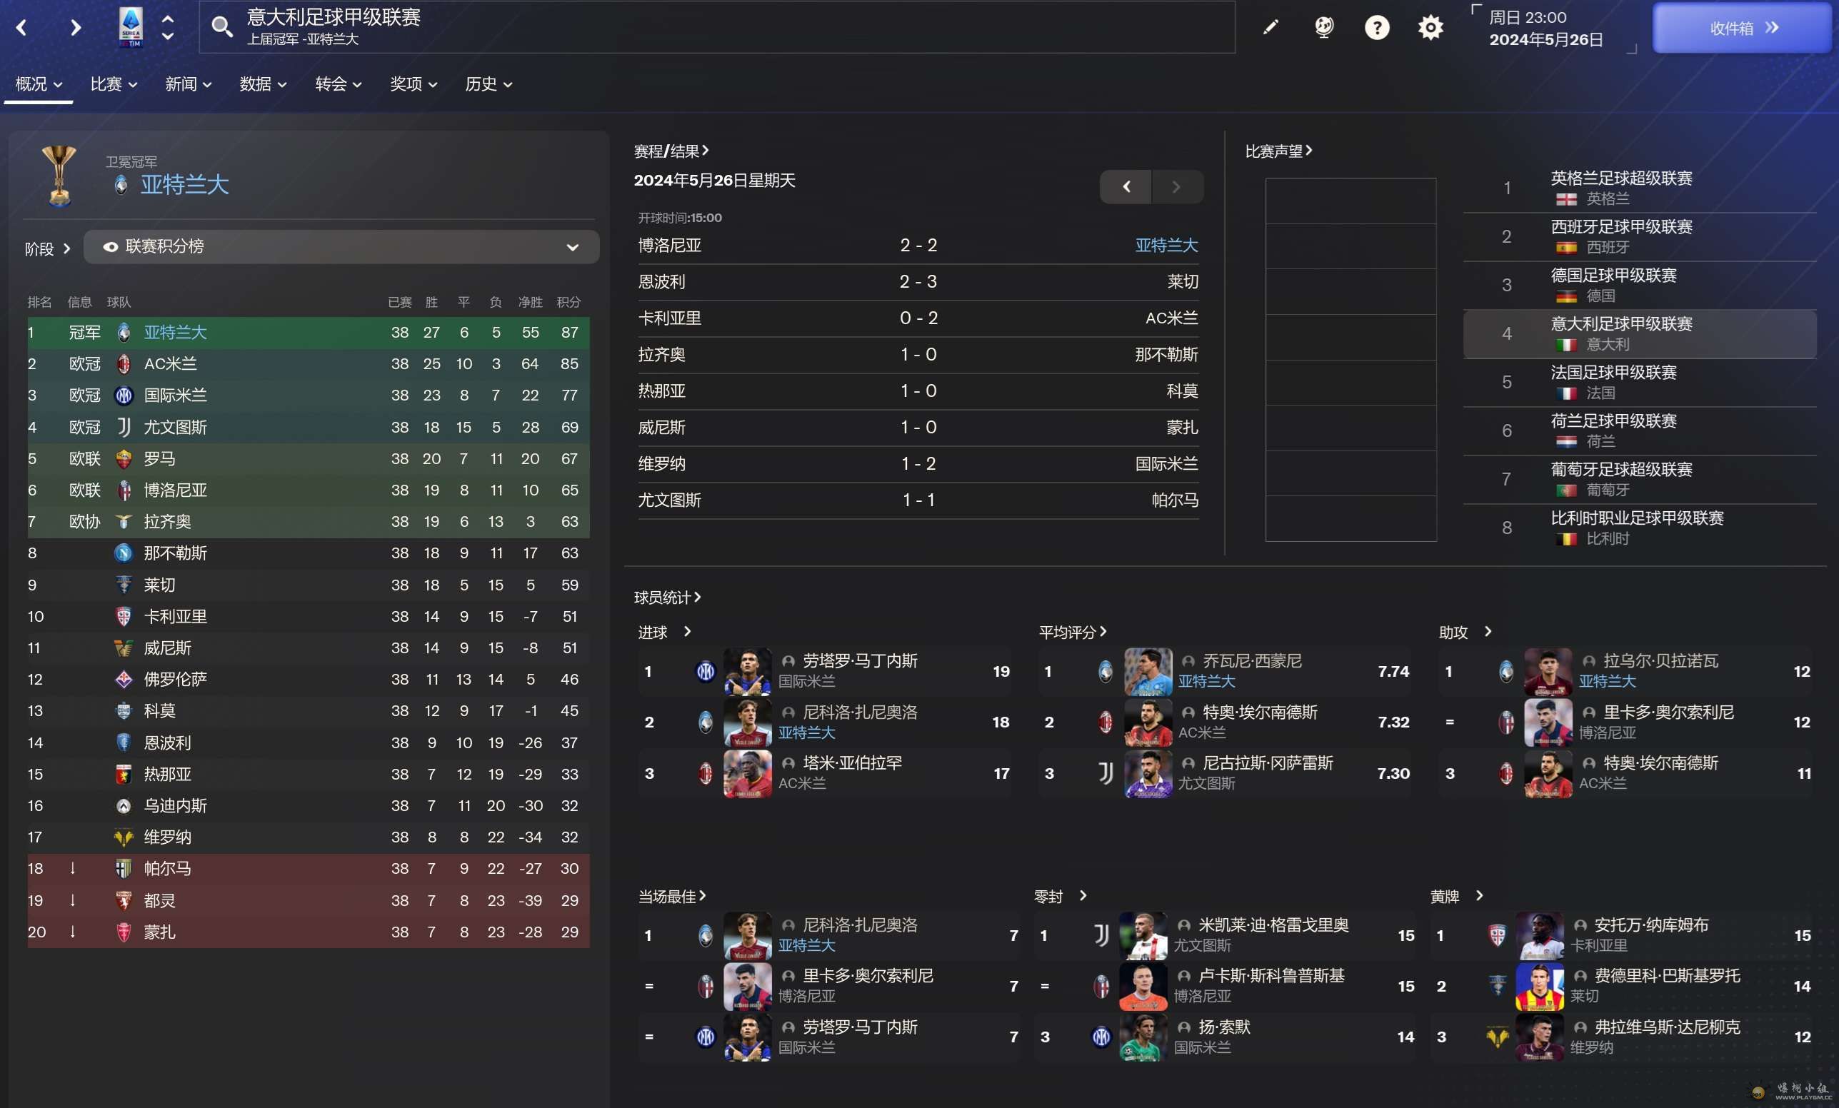Click the Netherlands flag under 荷兰足球甲级联赛
This screenshot has height=1108, width=1839.
tap(1566, 442)
